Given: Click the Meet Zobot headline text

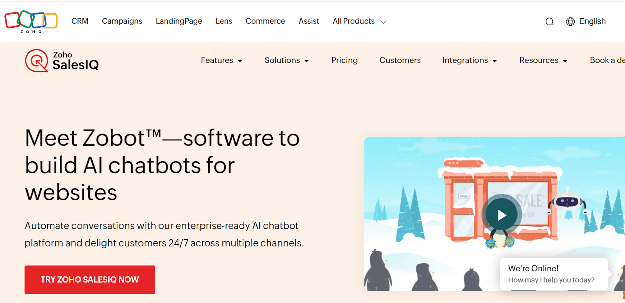Looking at the screenshot, I should click(x=162, y=165).
